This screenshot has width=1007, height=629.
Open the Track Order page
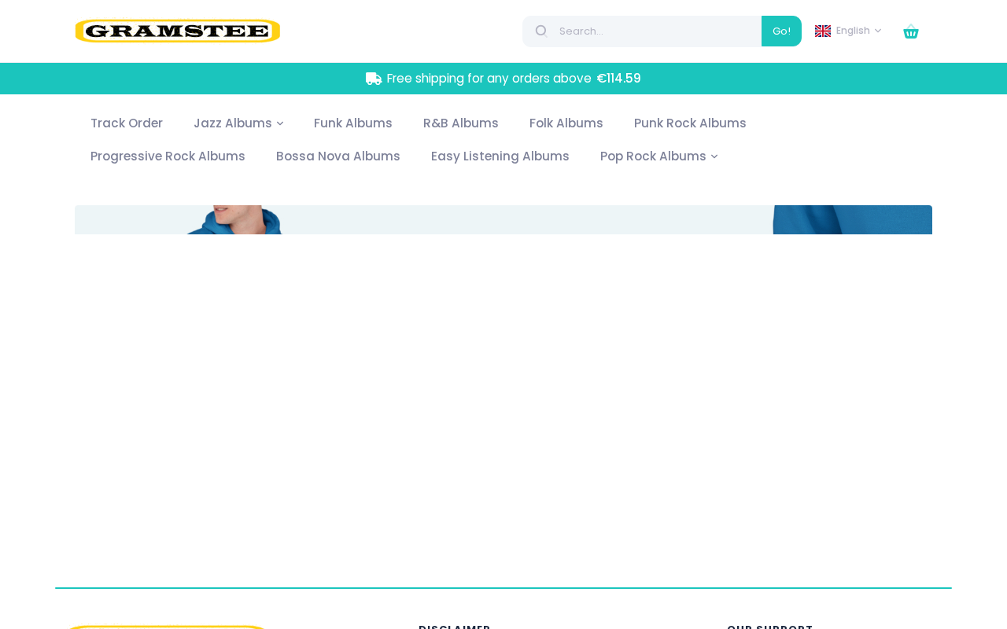pyautogui.click(x=127, y=123)
